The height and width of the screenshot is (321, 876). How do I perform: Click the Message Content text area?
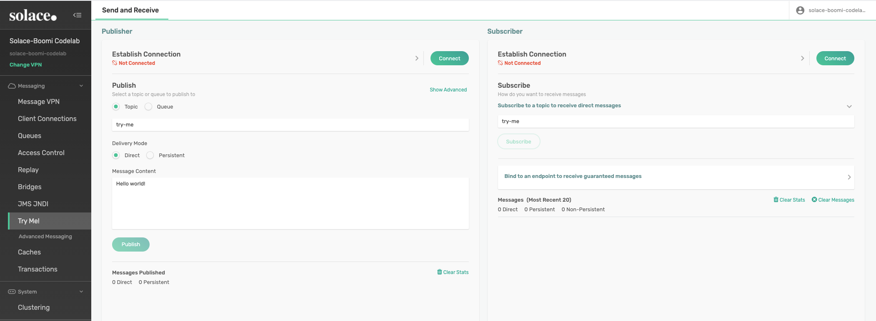(x=290, y=203)
